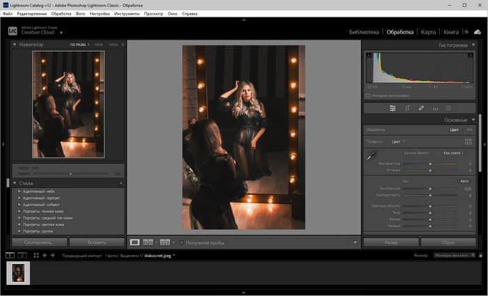Open white balance Как снято dropdown
488x296 pixels.
(x=453, y=153)
